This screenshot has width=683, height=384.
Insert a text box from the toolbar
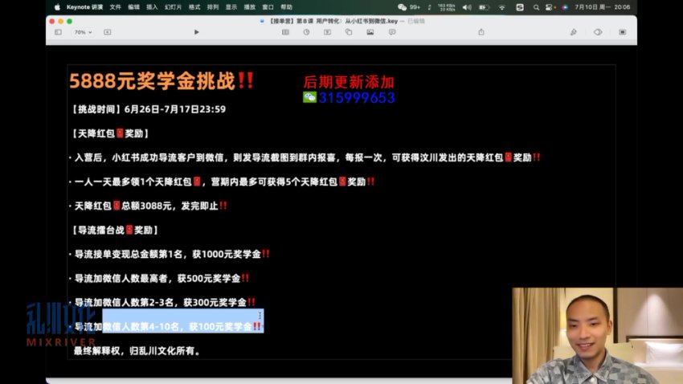tap(327, 32)
